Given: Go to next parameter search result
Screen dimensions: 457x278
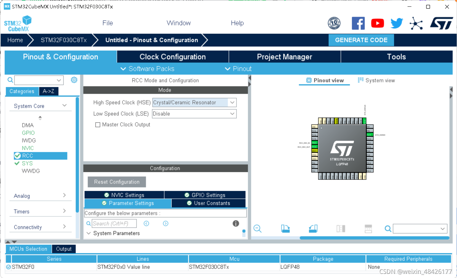Looking at the screenshot, I should point(166,223).
